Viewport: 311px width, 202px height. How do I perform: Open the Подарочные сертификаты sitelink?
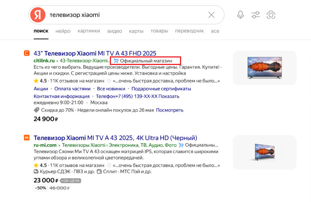point(161,89)
